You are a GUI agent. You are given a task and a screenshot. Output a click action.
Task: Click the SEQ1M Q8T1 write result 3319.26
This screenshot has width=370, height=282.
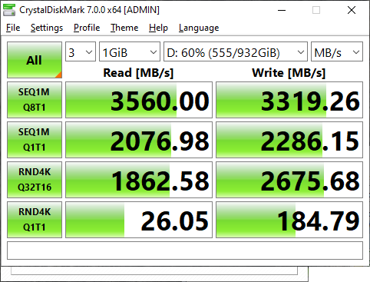pos(289,100)
